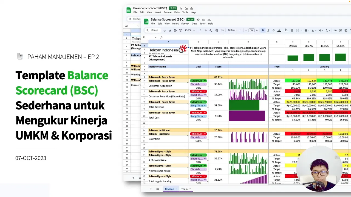Open more number formats (123)
Image resolution: width=351 pixels, height=197 pixels.
click(x=222, y=30)
